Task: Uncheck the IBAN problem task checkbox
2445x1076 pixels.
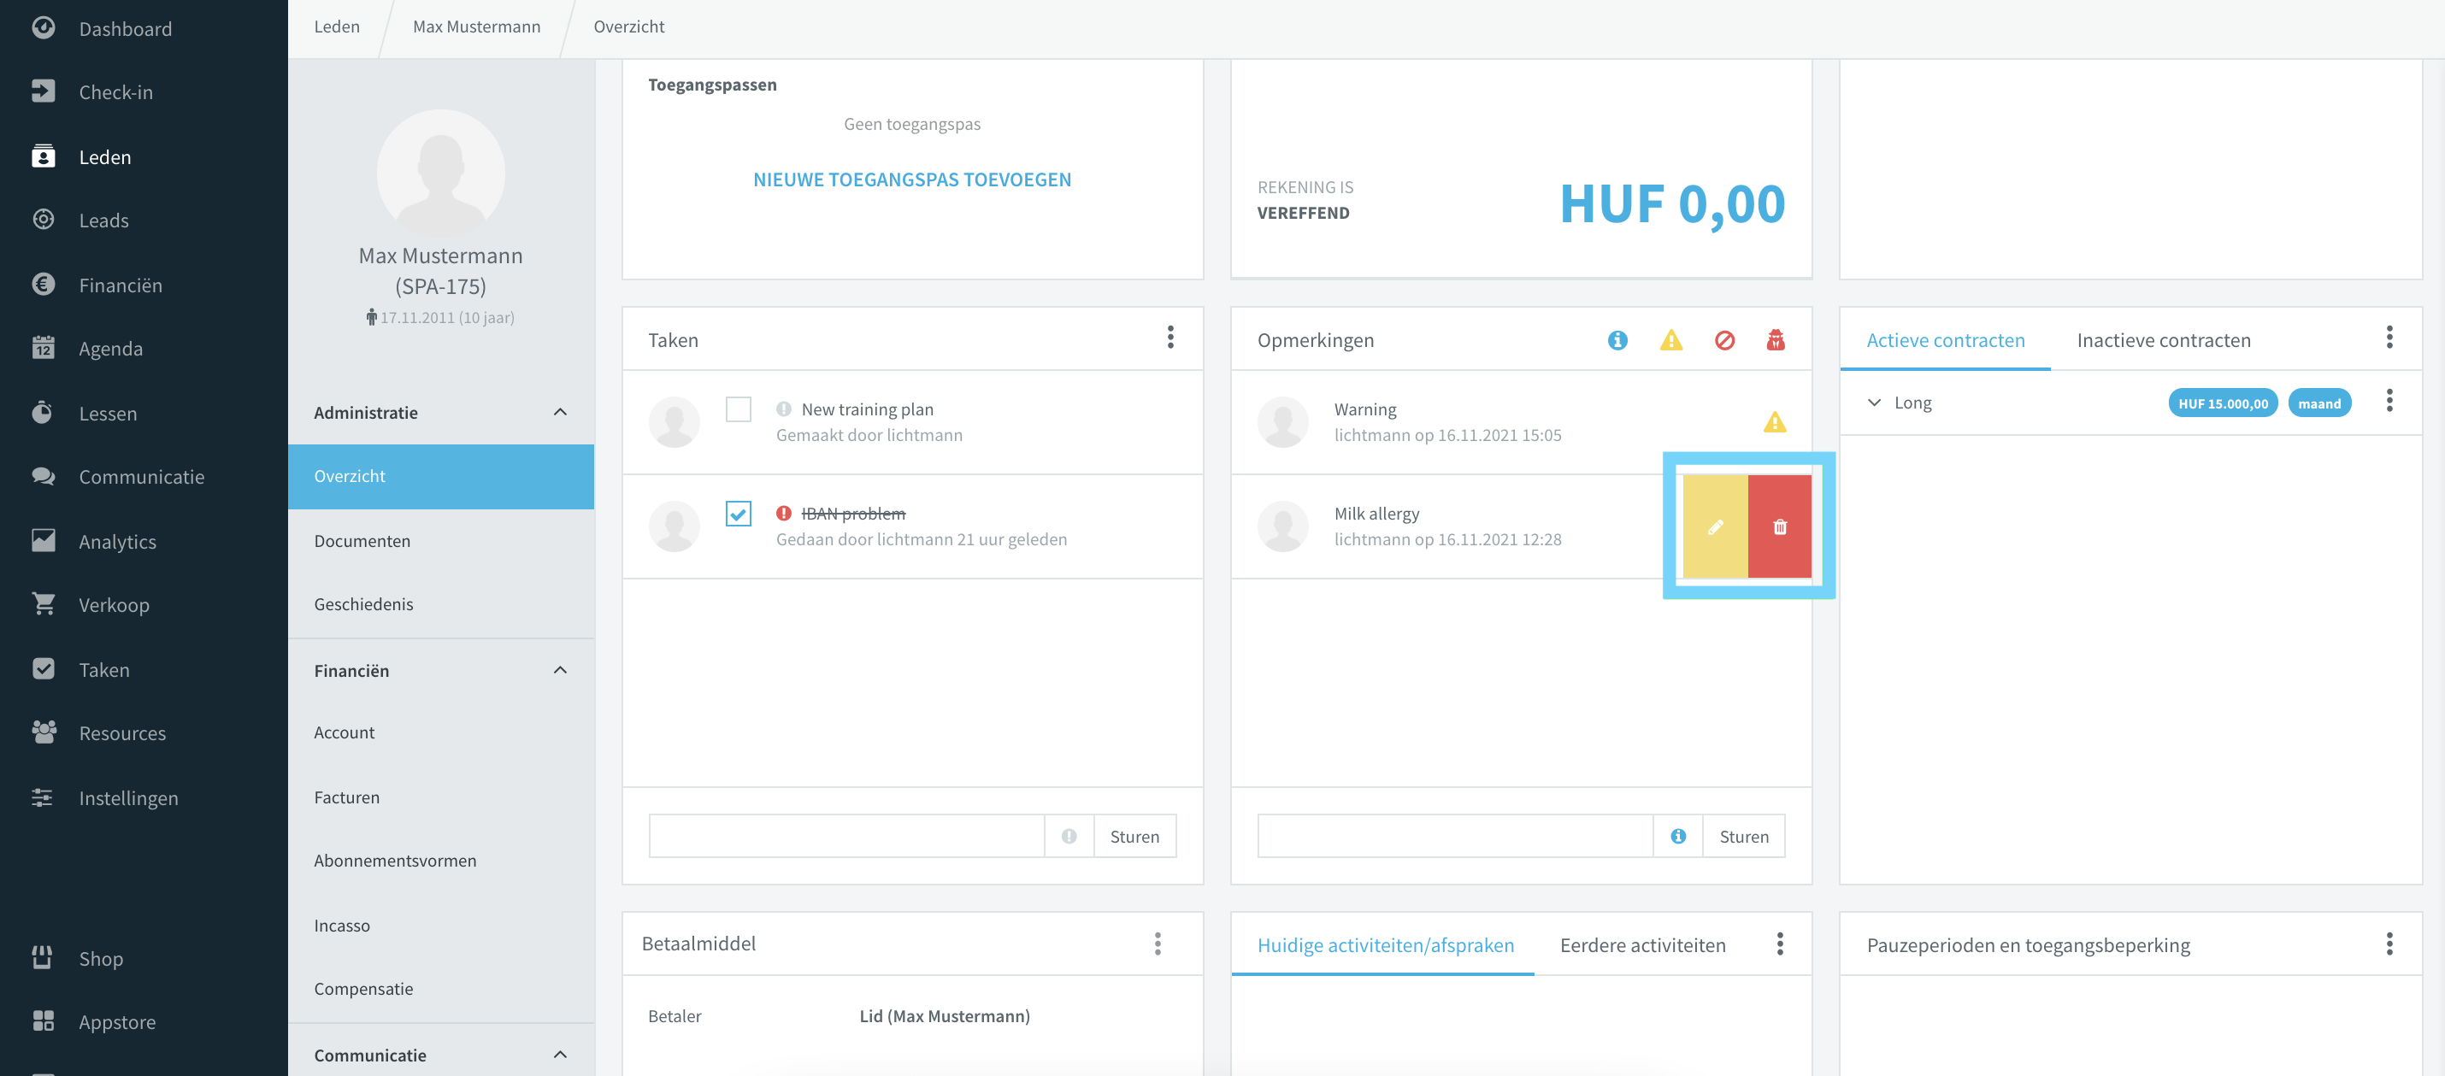Action: (738, 514)
